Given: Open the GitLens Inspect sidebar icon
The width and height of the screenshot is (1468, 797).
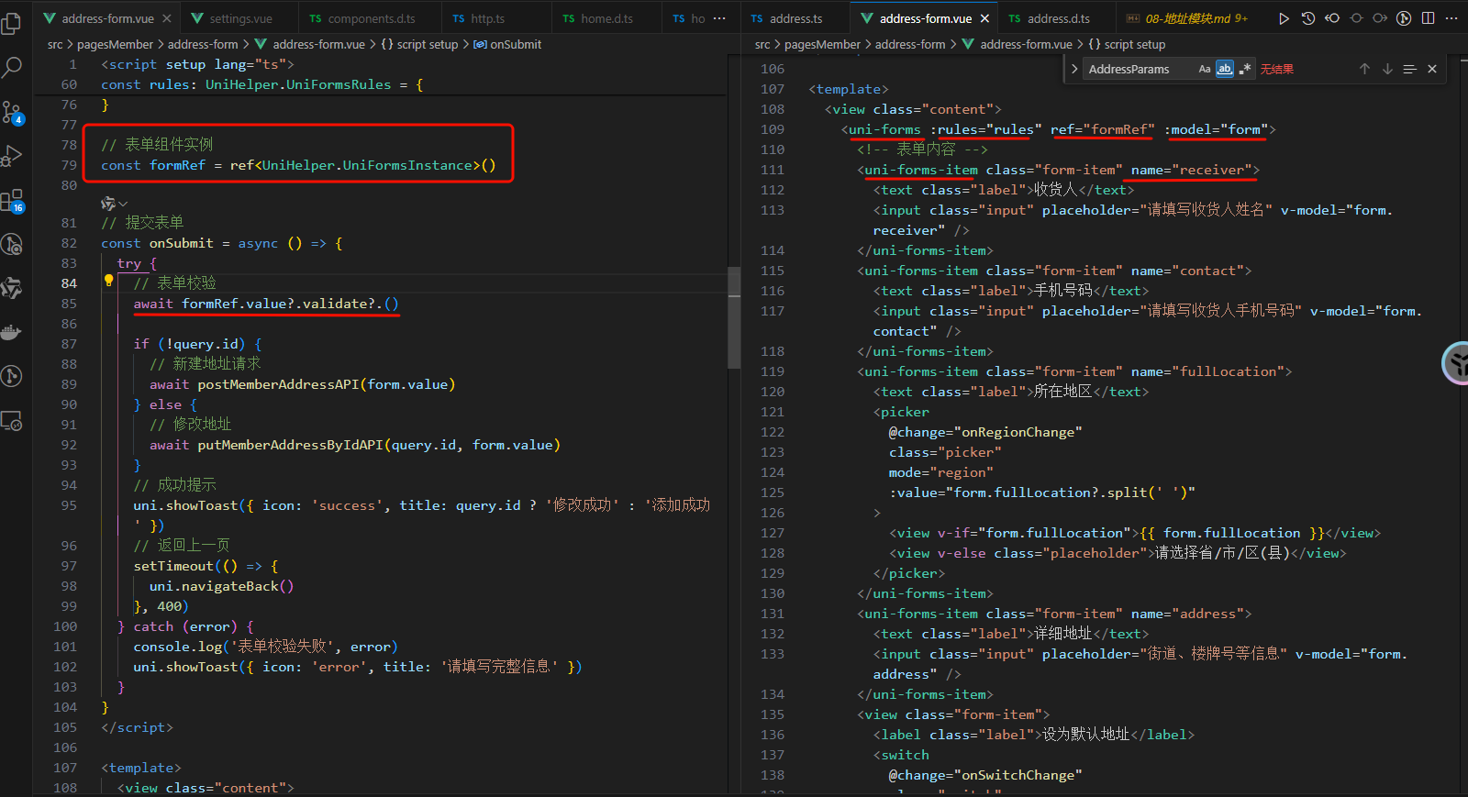Looking at the screenshot, I should point(12,244).
